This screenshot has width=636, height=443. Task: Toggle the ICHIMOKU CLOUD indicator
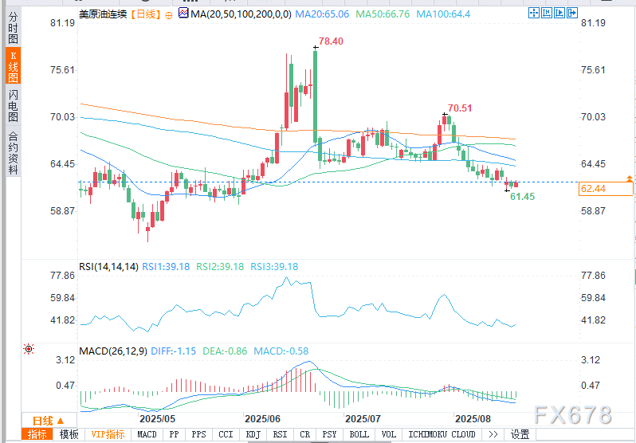click(x=442, y=434)
